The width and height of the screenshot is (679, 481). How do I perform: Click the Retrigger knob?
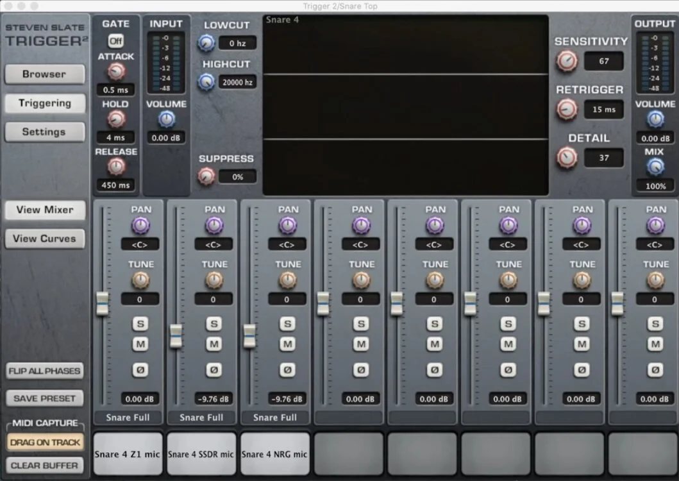click(567, 109)
